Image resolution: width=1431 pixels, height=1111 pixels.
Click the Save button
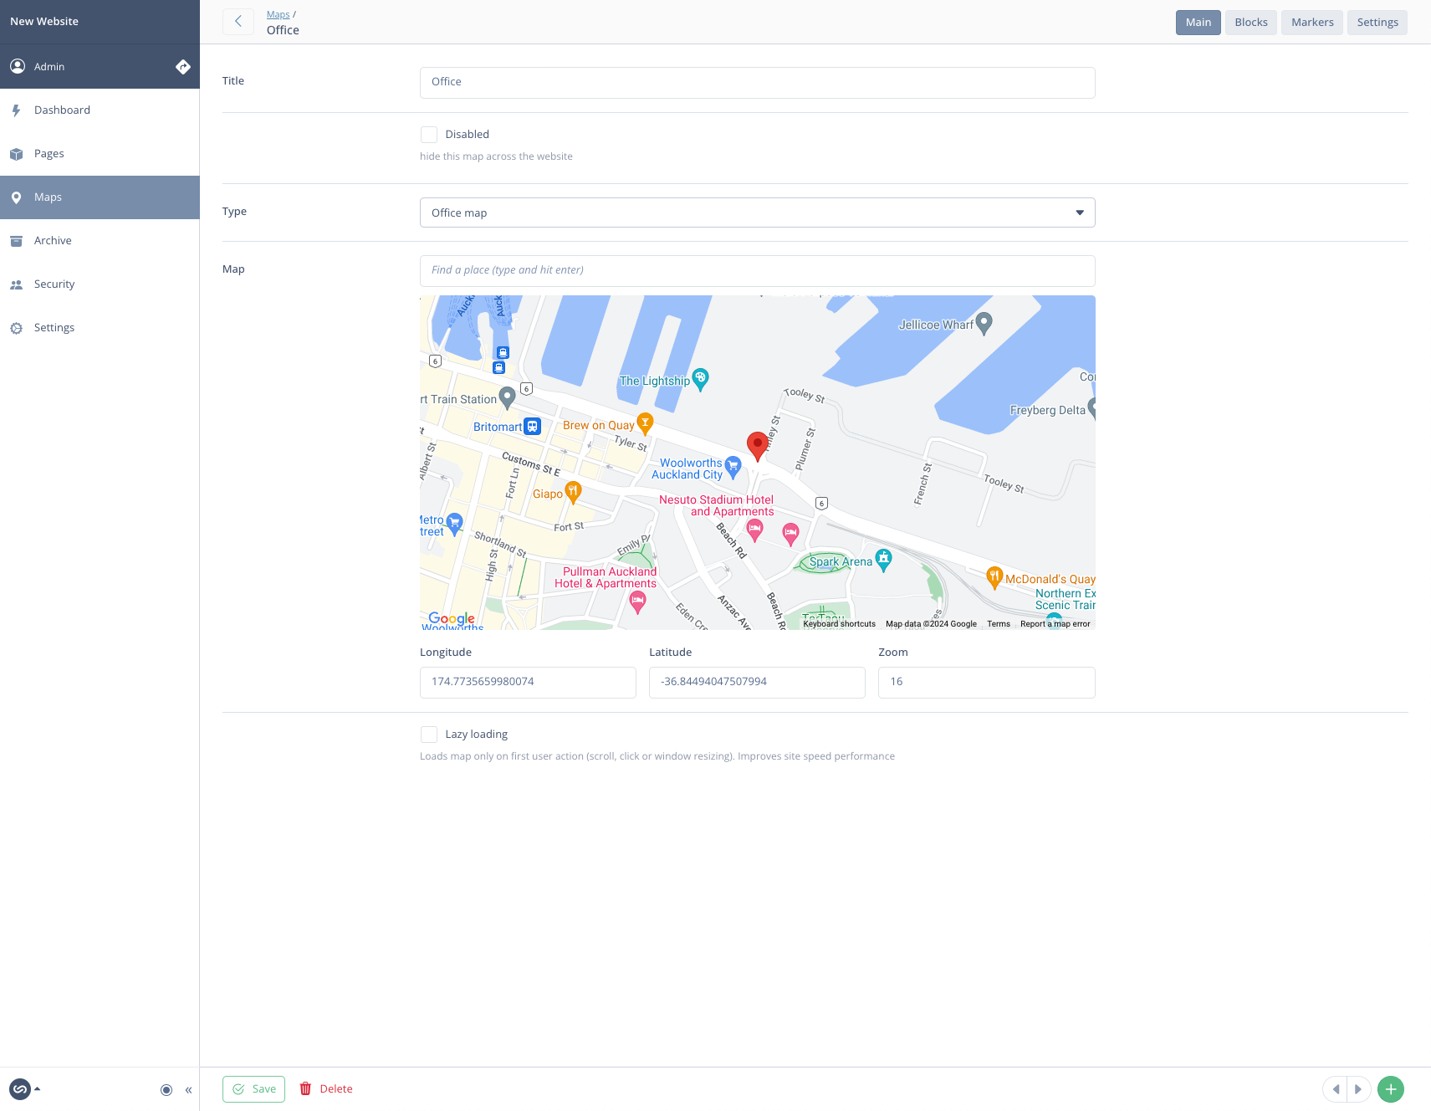tap(254, 1089)
